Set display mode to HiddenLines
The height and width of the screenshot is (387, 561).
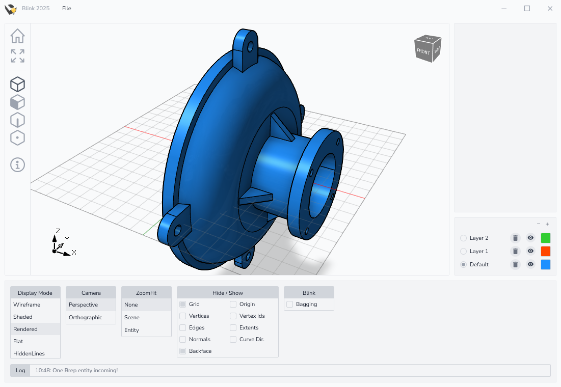(x=29, y=353)
